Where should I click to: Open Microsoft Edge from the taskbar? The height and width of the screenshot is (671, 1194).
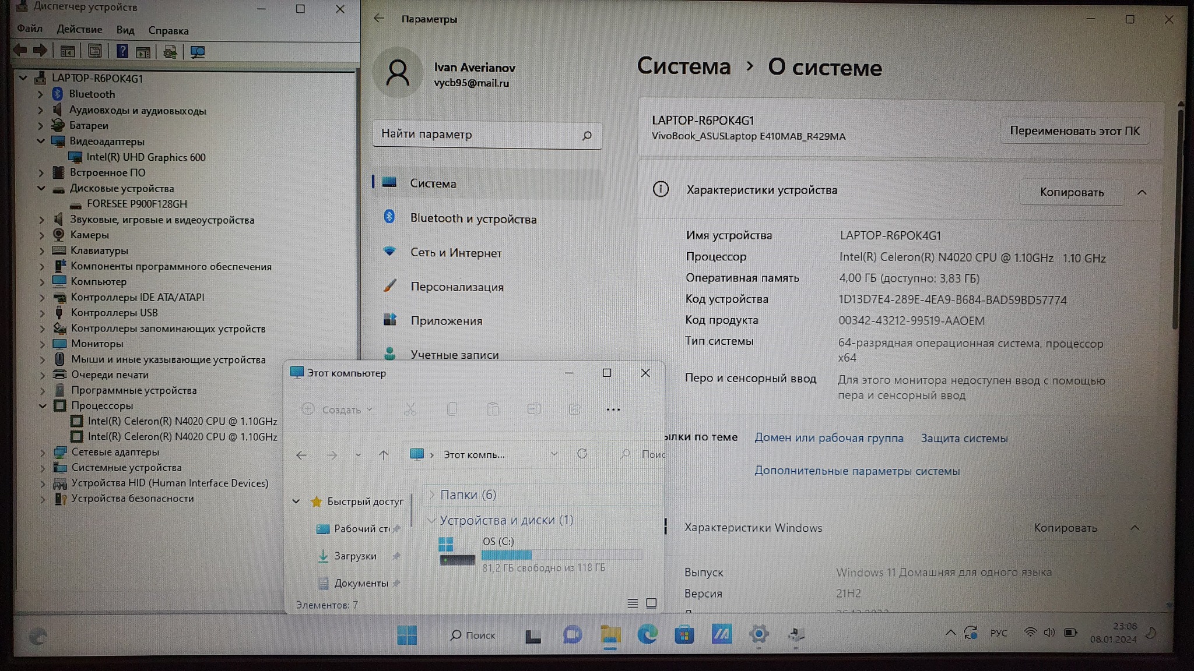click(x=647, y=634)
